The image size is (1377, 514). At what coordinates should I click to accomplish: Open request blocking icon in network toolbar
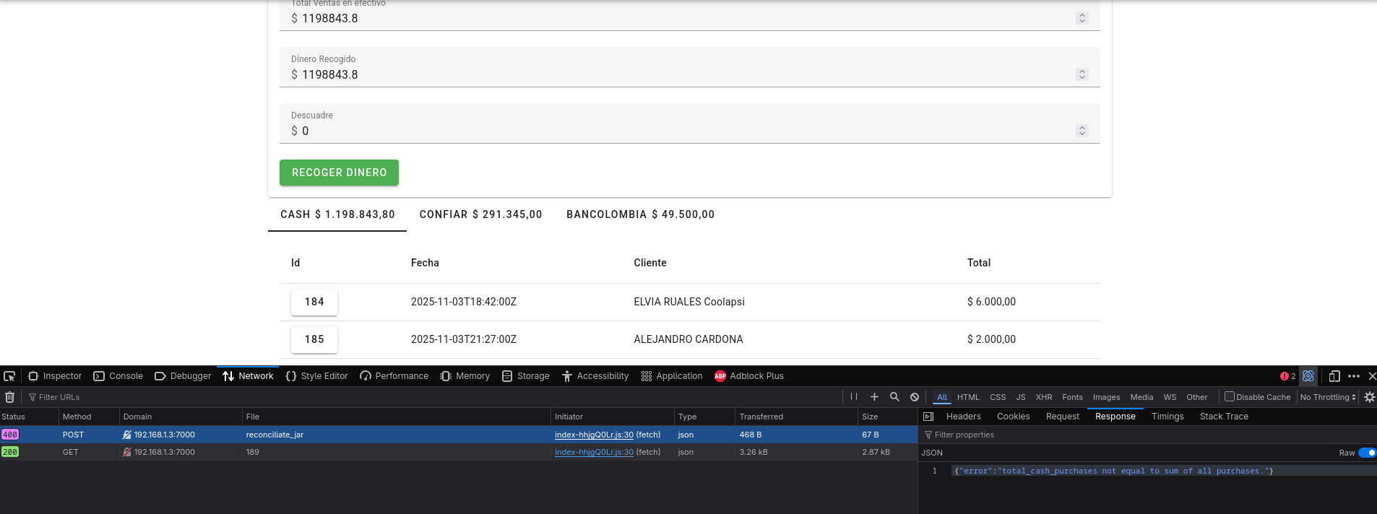[x=915, y=397]
